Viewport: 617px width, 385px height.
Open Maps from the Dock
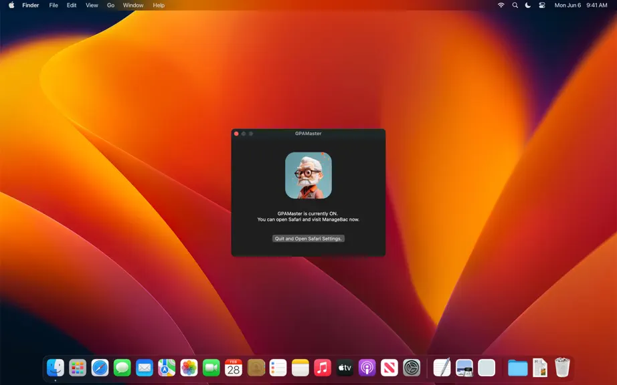(x=167, y=368)
